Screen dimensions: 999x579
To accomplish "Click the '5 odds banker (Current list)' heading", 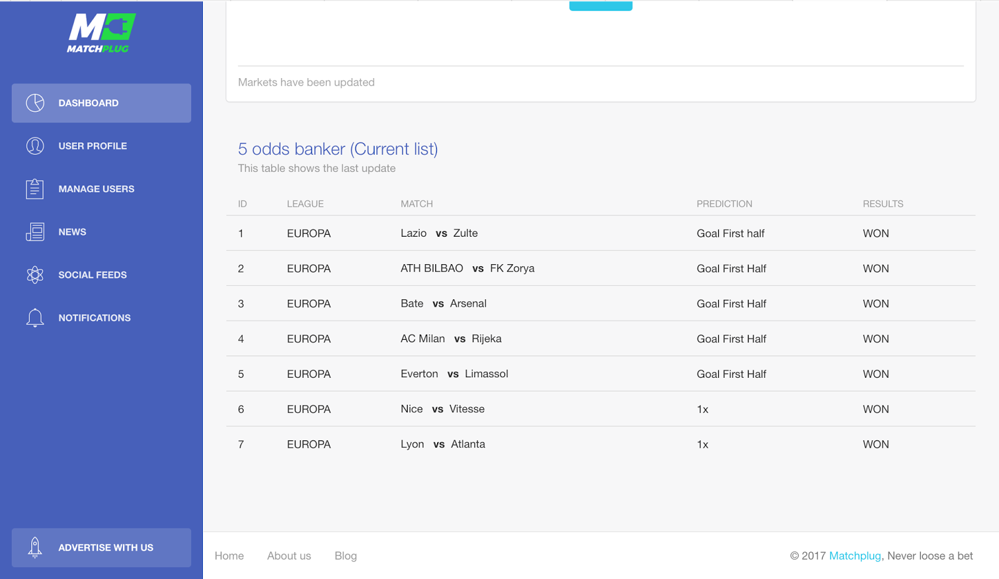I will (x=338, y=149).
